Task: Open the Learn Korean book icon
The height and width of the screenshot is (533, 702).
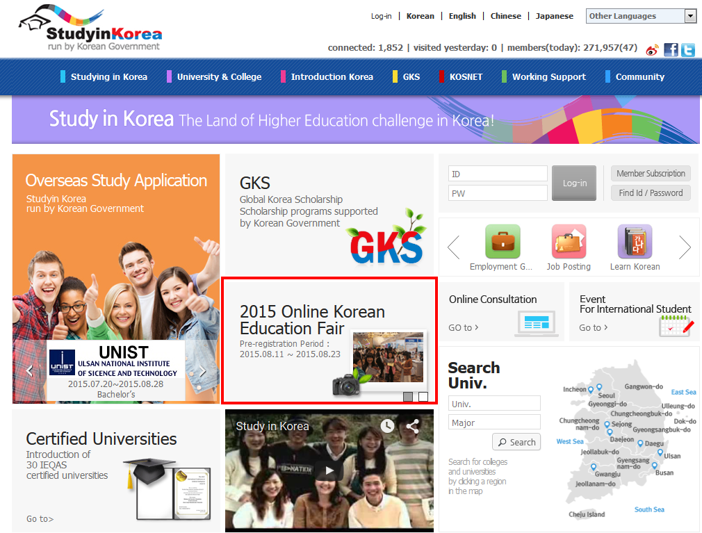Action: [x=635, y=242]
